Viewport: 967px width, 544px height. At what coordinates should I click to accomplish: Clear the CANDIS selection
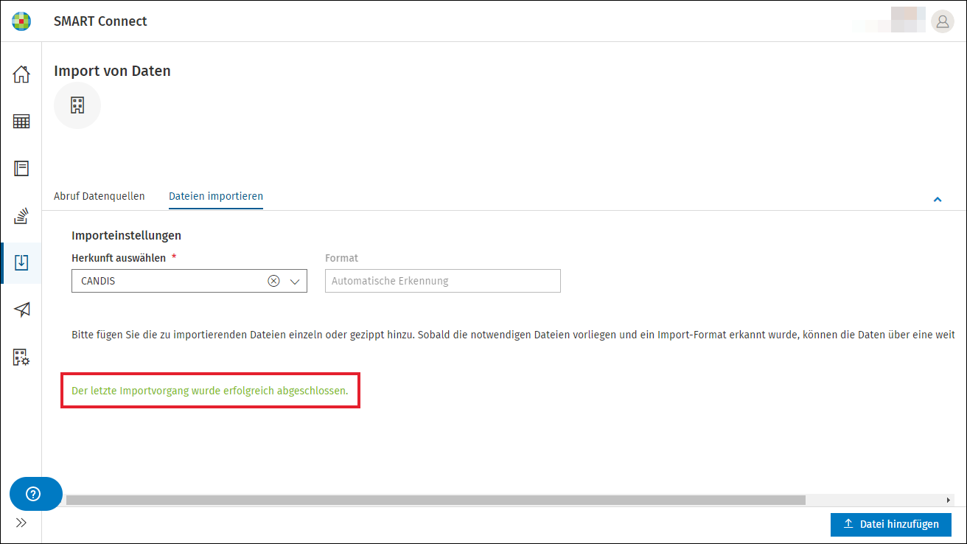click(273, 281)
